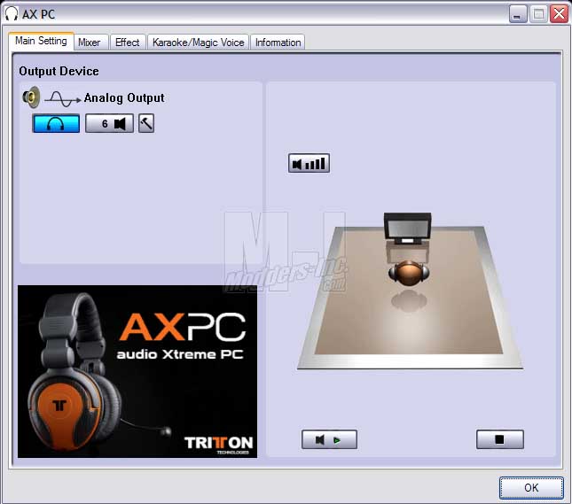Open the Karaoke/Magic Voice tab

coord(199,43)
